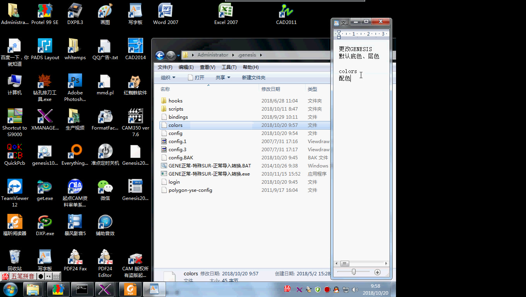Open the 组织 dropdown in Explorer

tap(168, 77)
